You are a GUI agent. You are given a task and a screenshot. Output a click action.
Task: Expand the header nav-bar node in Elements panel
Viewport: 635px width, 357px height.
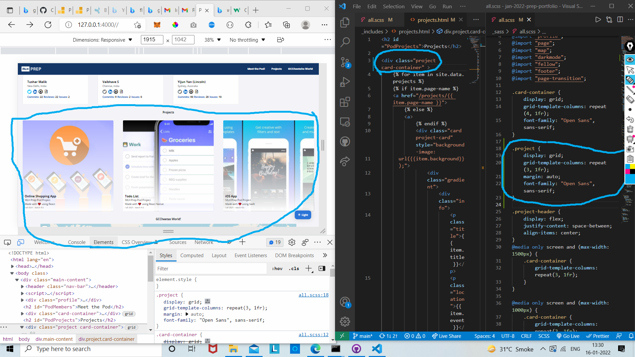(22, 286)
